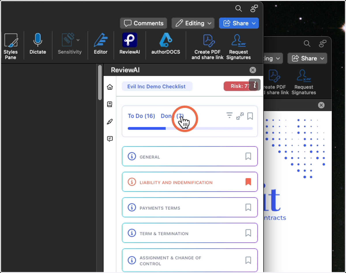The height and width of the screenshot is (273, 346).
Task: Bookmark ASSIGNMENT & CHANGE OF CONTROL section
Action: 248,260
